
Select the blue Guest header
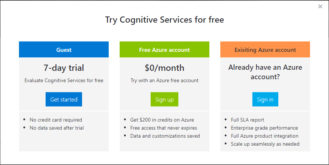64,50
